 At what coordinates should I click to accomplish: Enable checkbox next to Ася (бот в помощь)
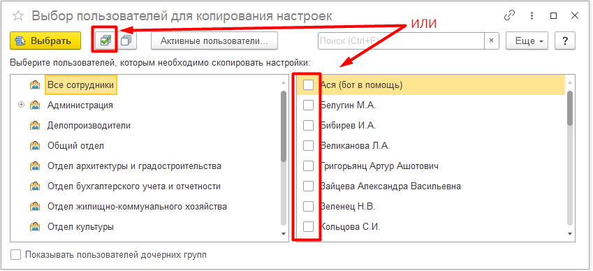point(309,85)
